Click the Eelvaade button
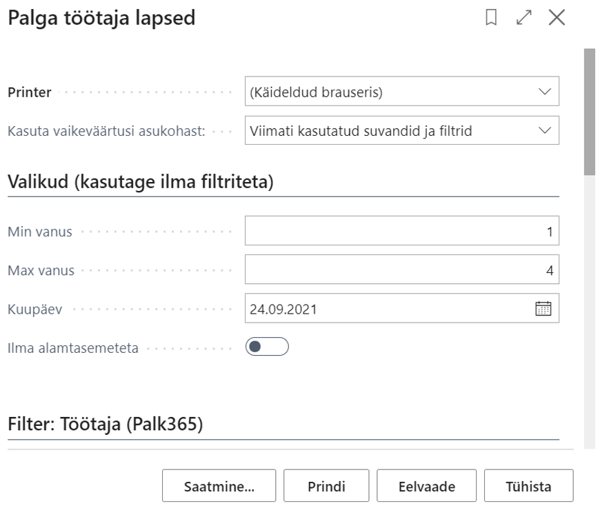Viewport: 598px width, 508px height. pos(427,486)
